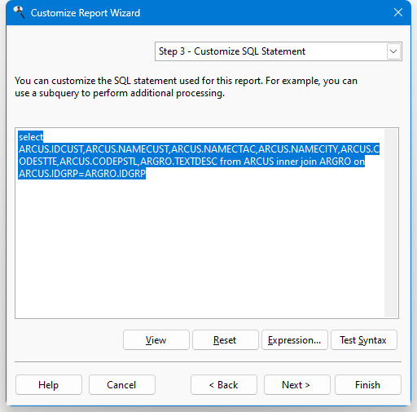Close the Customize Report Wizard dialog
Viewport: 417px width, 412px height.
tap(398, 12)
